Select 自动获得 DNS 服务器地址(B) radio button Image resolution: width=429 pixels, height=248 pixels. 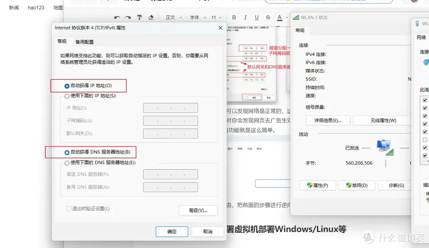(x=67, y=153)
